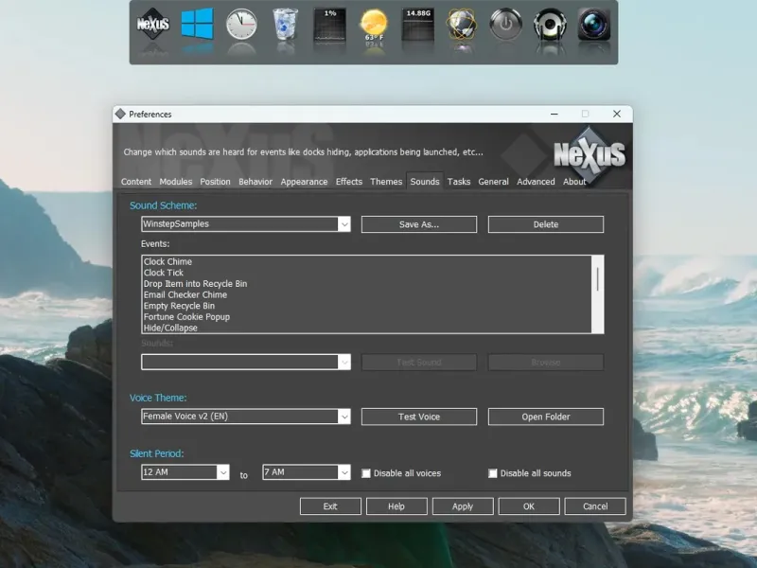757x568 pixels.
Task: Open the speaker audio dock icon
Action: coord(550,24)
